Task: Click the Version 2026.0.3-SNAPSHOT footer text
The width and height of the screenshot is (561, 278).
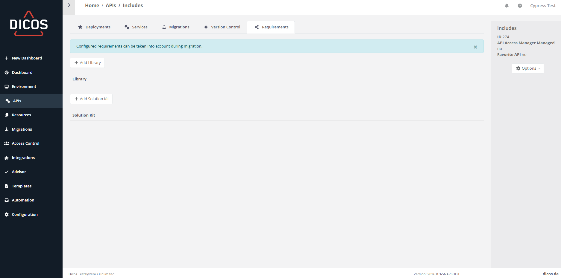Action: (436, 274)
